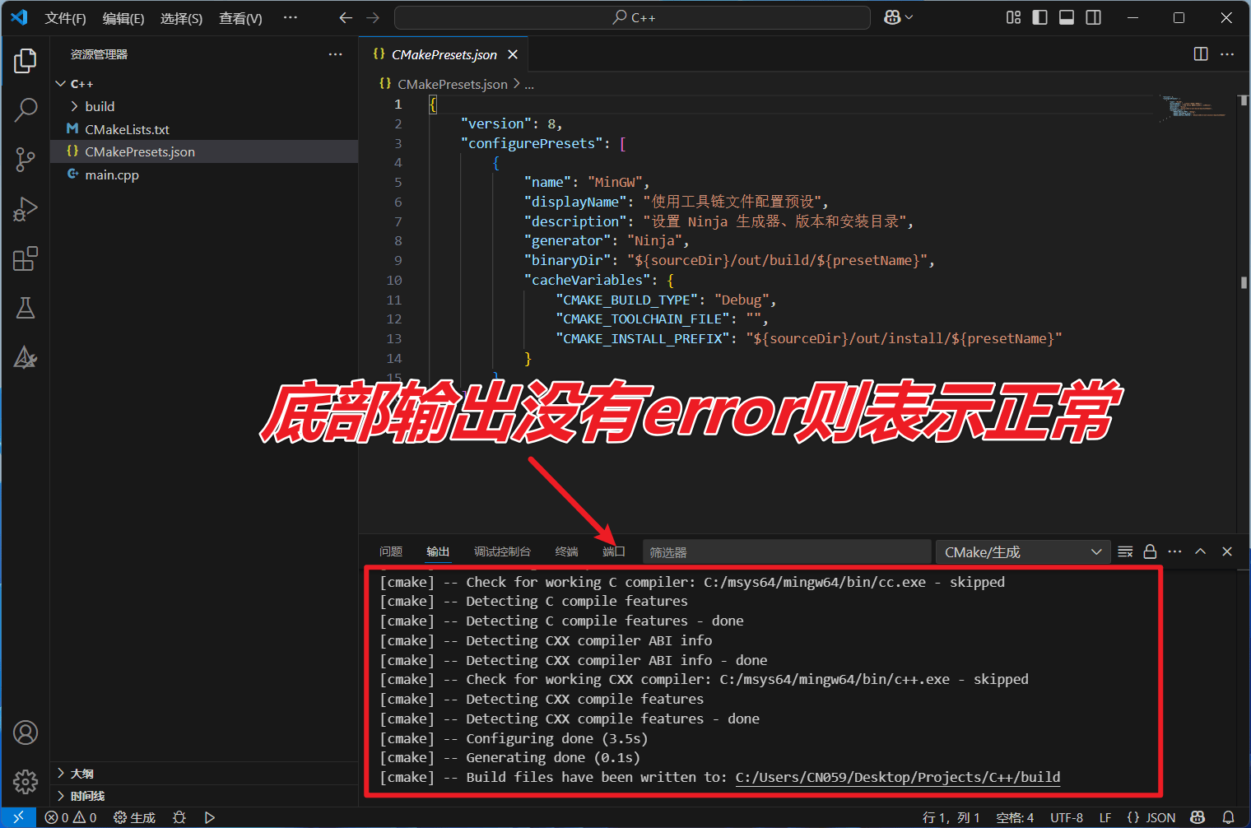Screen dimensions: 1251x828
Task: Open the CMake Tools sidebar view
Action: pos(26,357)
